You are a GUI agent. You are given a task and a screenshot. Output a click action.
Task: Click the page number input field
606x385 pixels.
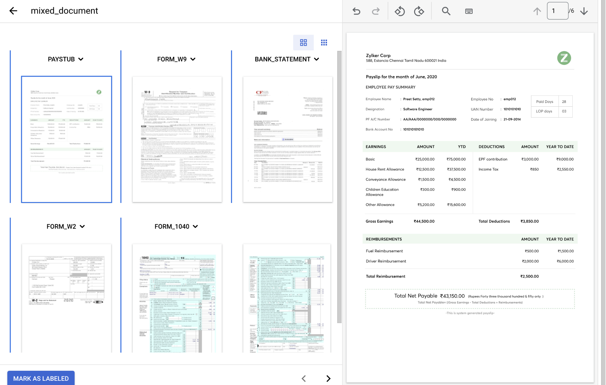557,11
